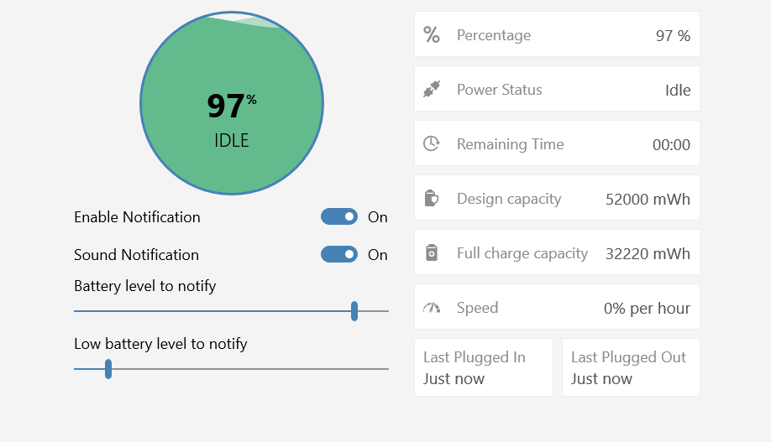Click the battery icon for Full charge capacity
Screen dimensions: 771x442
click(x=432, y=253)
